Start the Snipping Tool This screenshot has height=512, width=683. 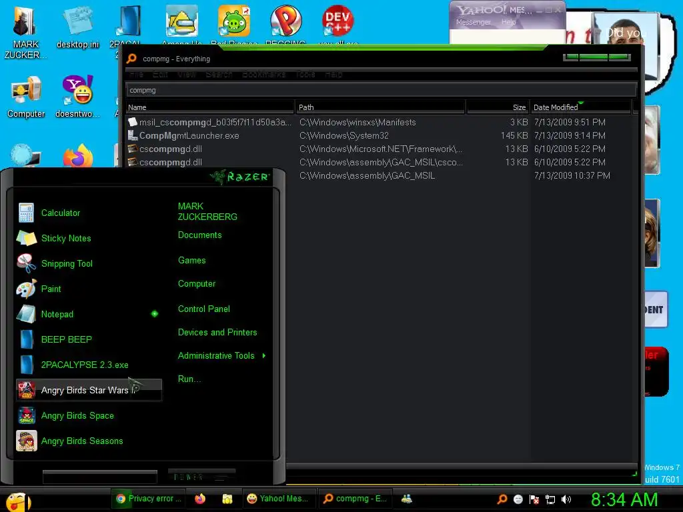point(89,263)
